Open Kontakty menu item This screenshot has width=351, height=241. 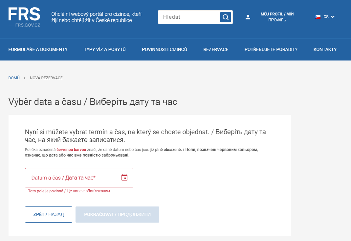click(x=325, y=49)
